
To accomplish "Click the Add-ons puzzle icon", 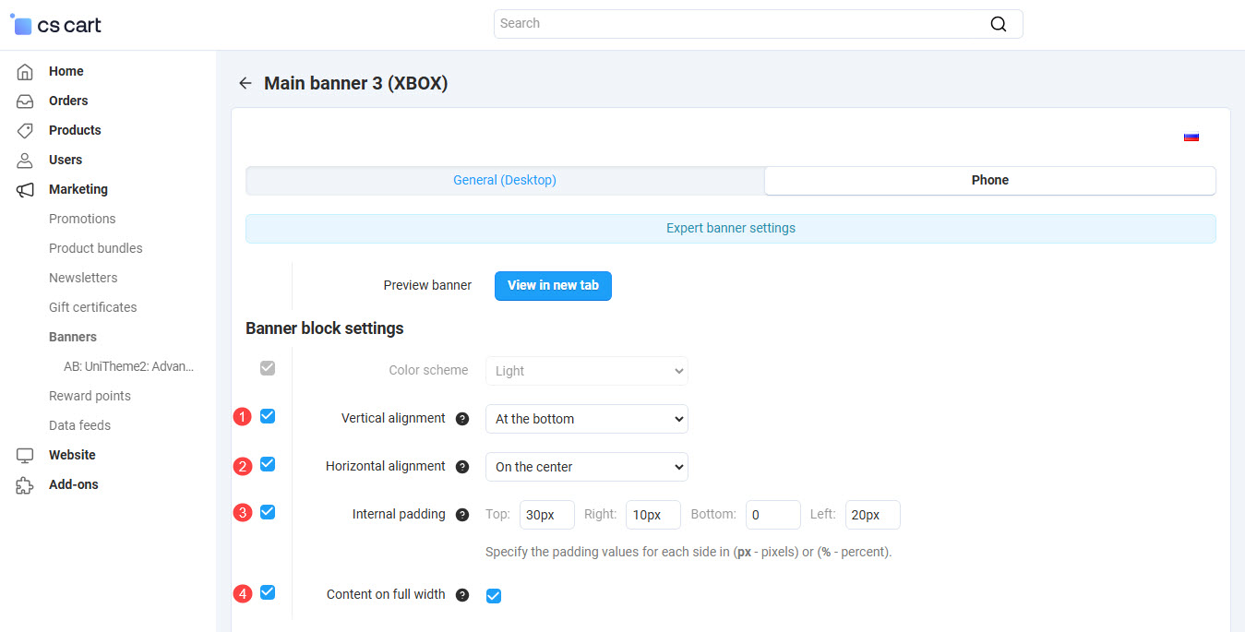I will pos(25,484).
